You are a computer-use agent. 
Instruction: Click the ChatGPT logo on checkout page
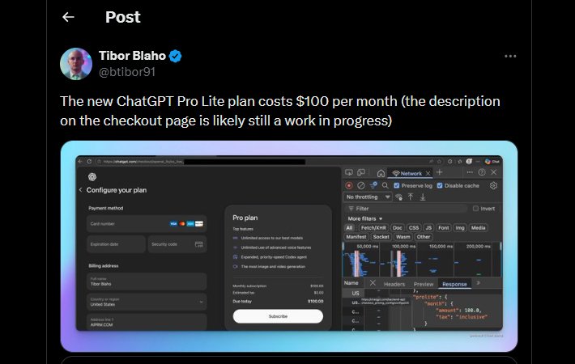pyautogui.click(x=92, y=177)
